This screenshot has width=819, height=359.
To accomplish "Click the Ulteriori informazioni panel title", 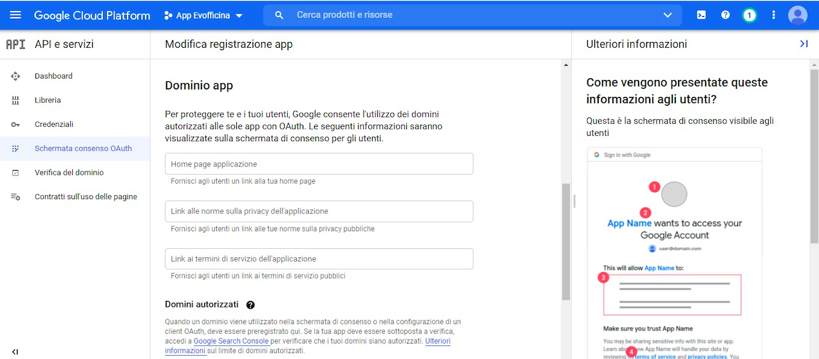I will [636, 44].
